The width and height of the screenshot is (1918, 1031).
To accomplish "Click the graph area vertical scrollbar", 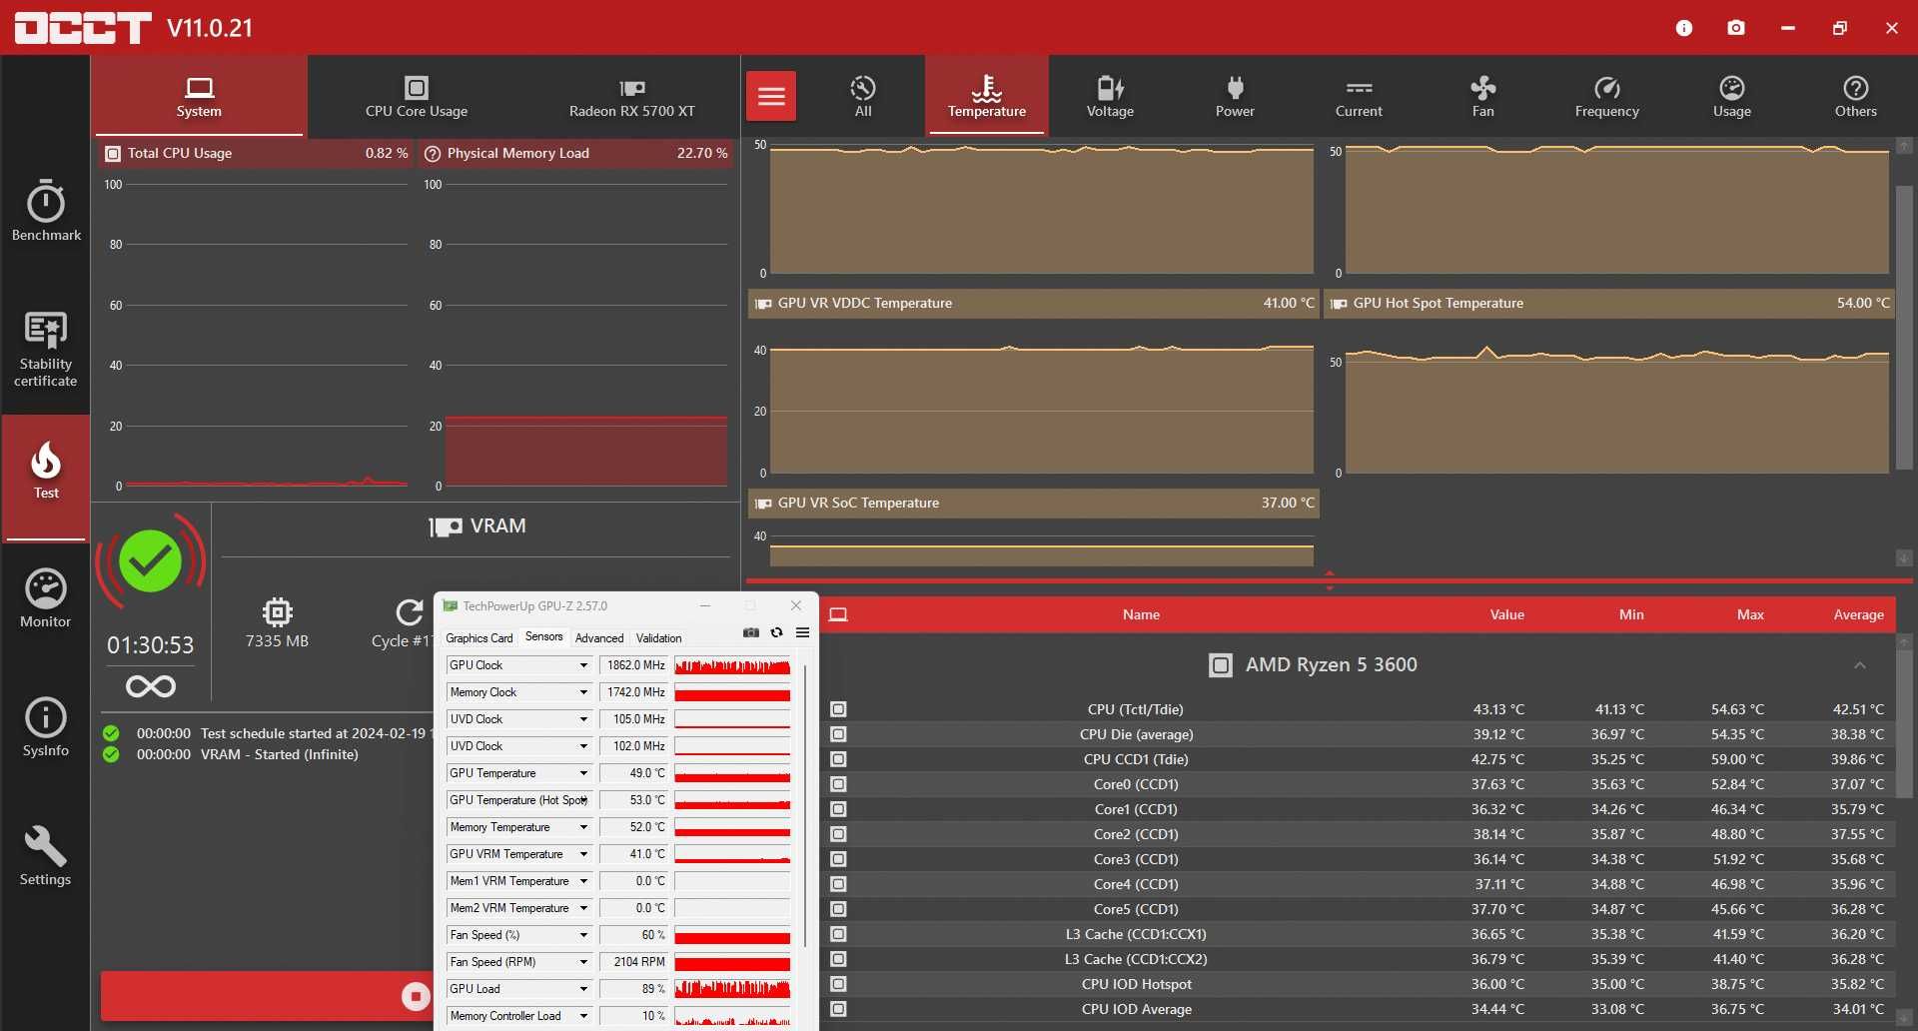I will pyautogui.click(x=1904, y=328).
